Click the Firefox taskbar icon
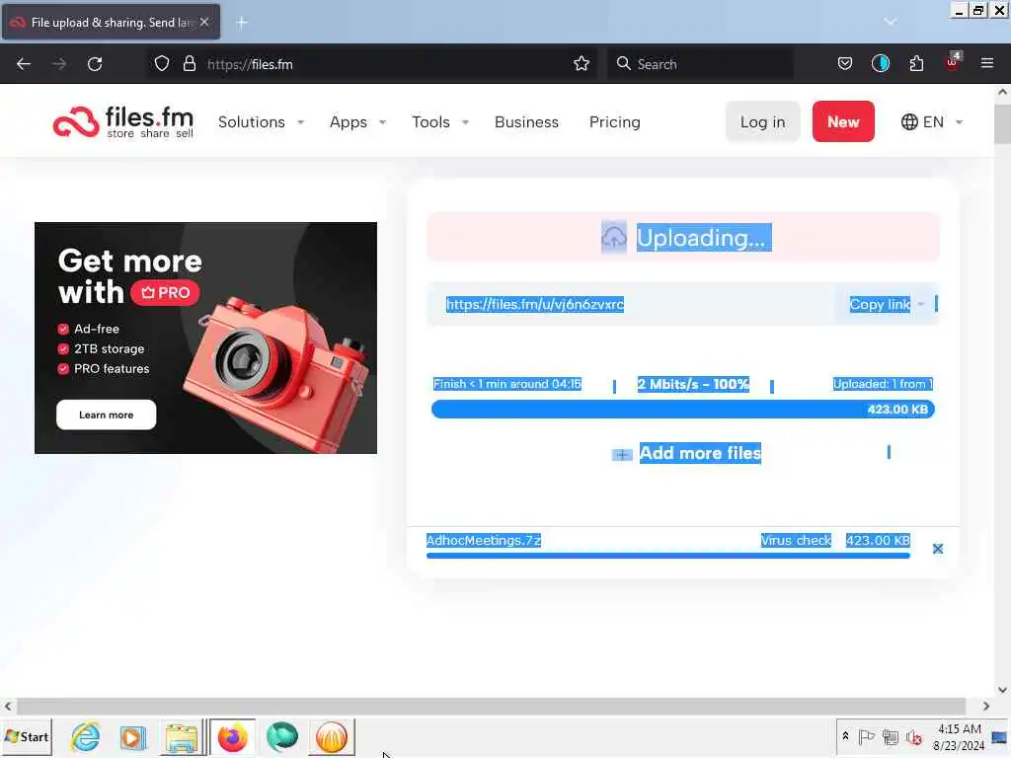Viewport: 1011px width, 758px height. coord(232,737)
